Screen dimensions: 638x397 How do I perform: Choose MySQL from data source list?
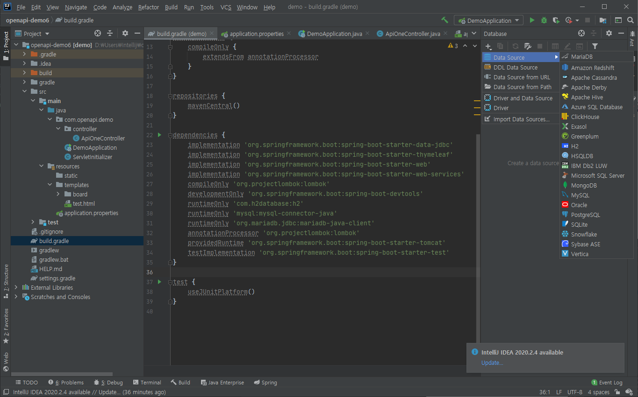tap(596, 195)
